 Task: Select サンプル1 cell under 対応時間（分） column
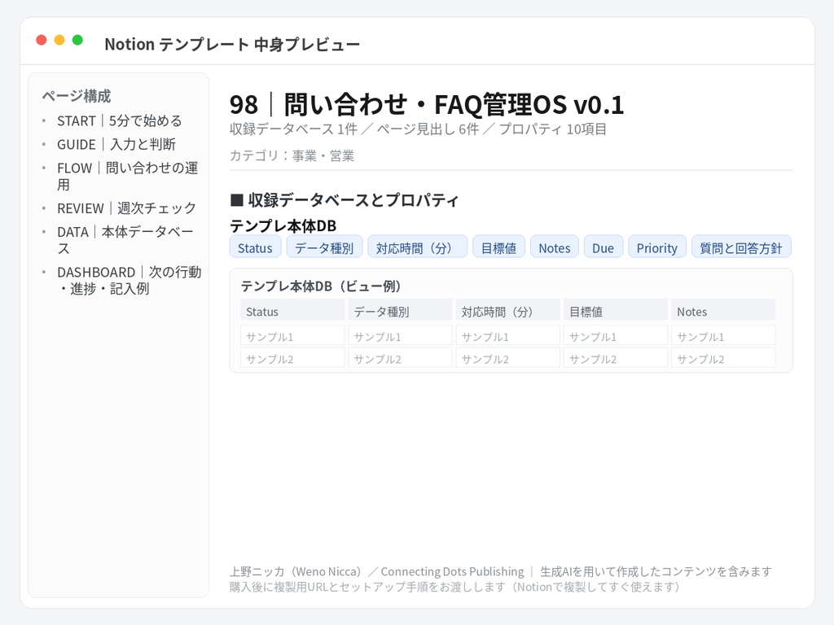[x=508, y=336]
